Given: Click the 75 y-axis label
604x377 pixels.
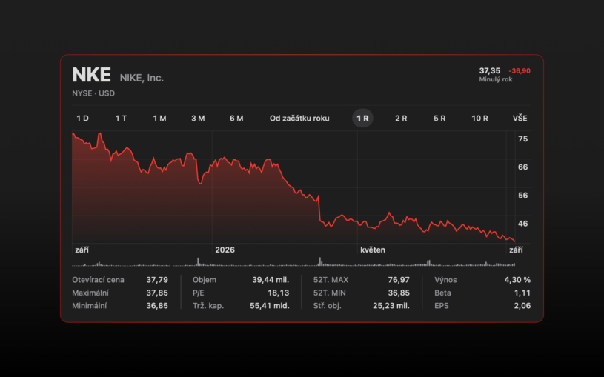Looking at the screenshot, I should click(522, 139).
